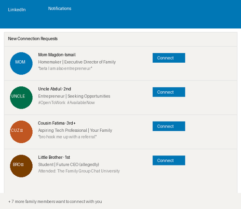Connect with Uncle Abdul
This screenshot has width=241, height=209.
[x=169, y=92]
